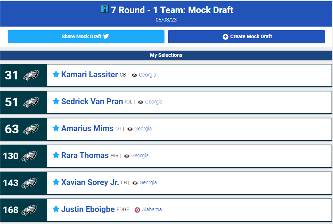Open Sedrick Van Pran's player page

point(92,102)
